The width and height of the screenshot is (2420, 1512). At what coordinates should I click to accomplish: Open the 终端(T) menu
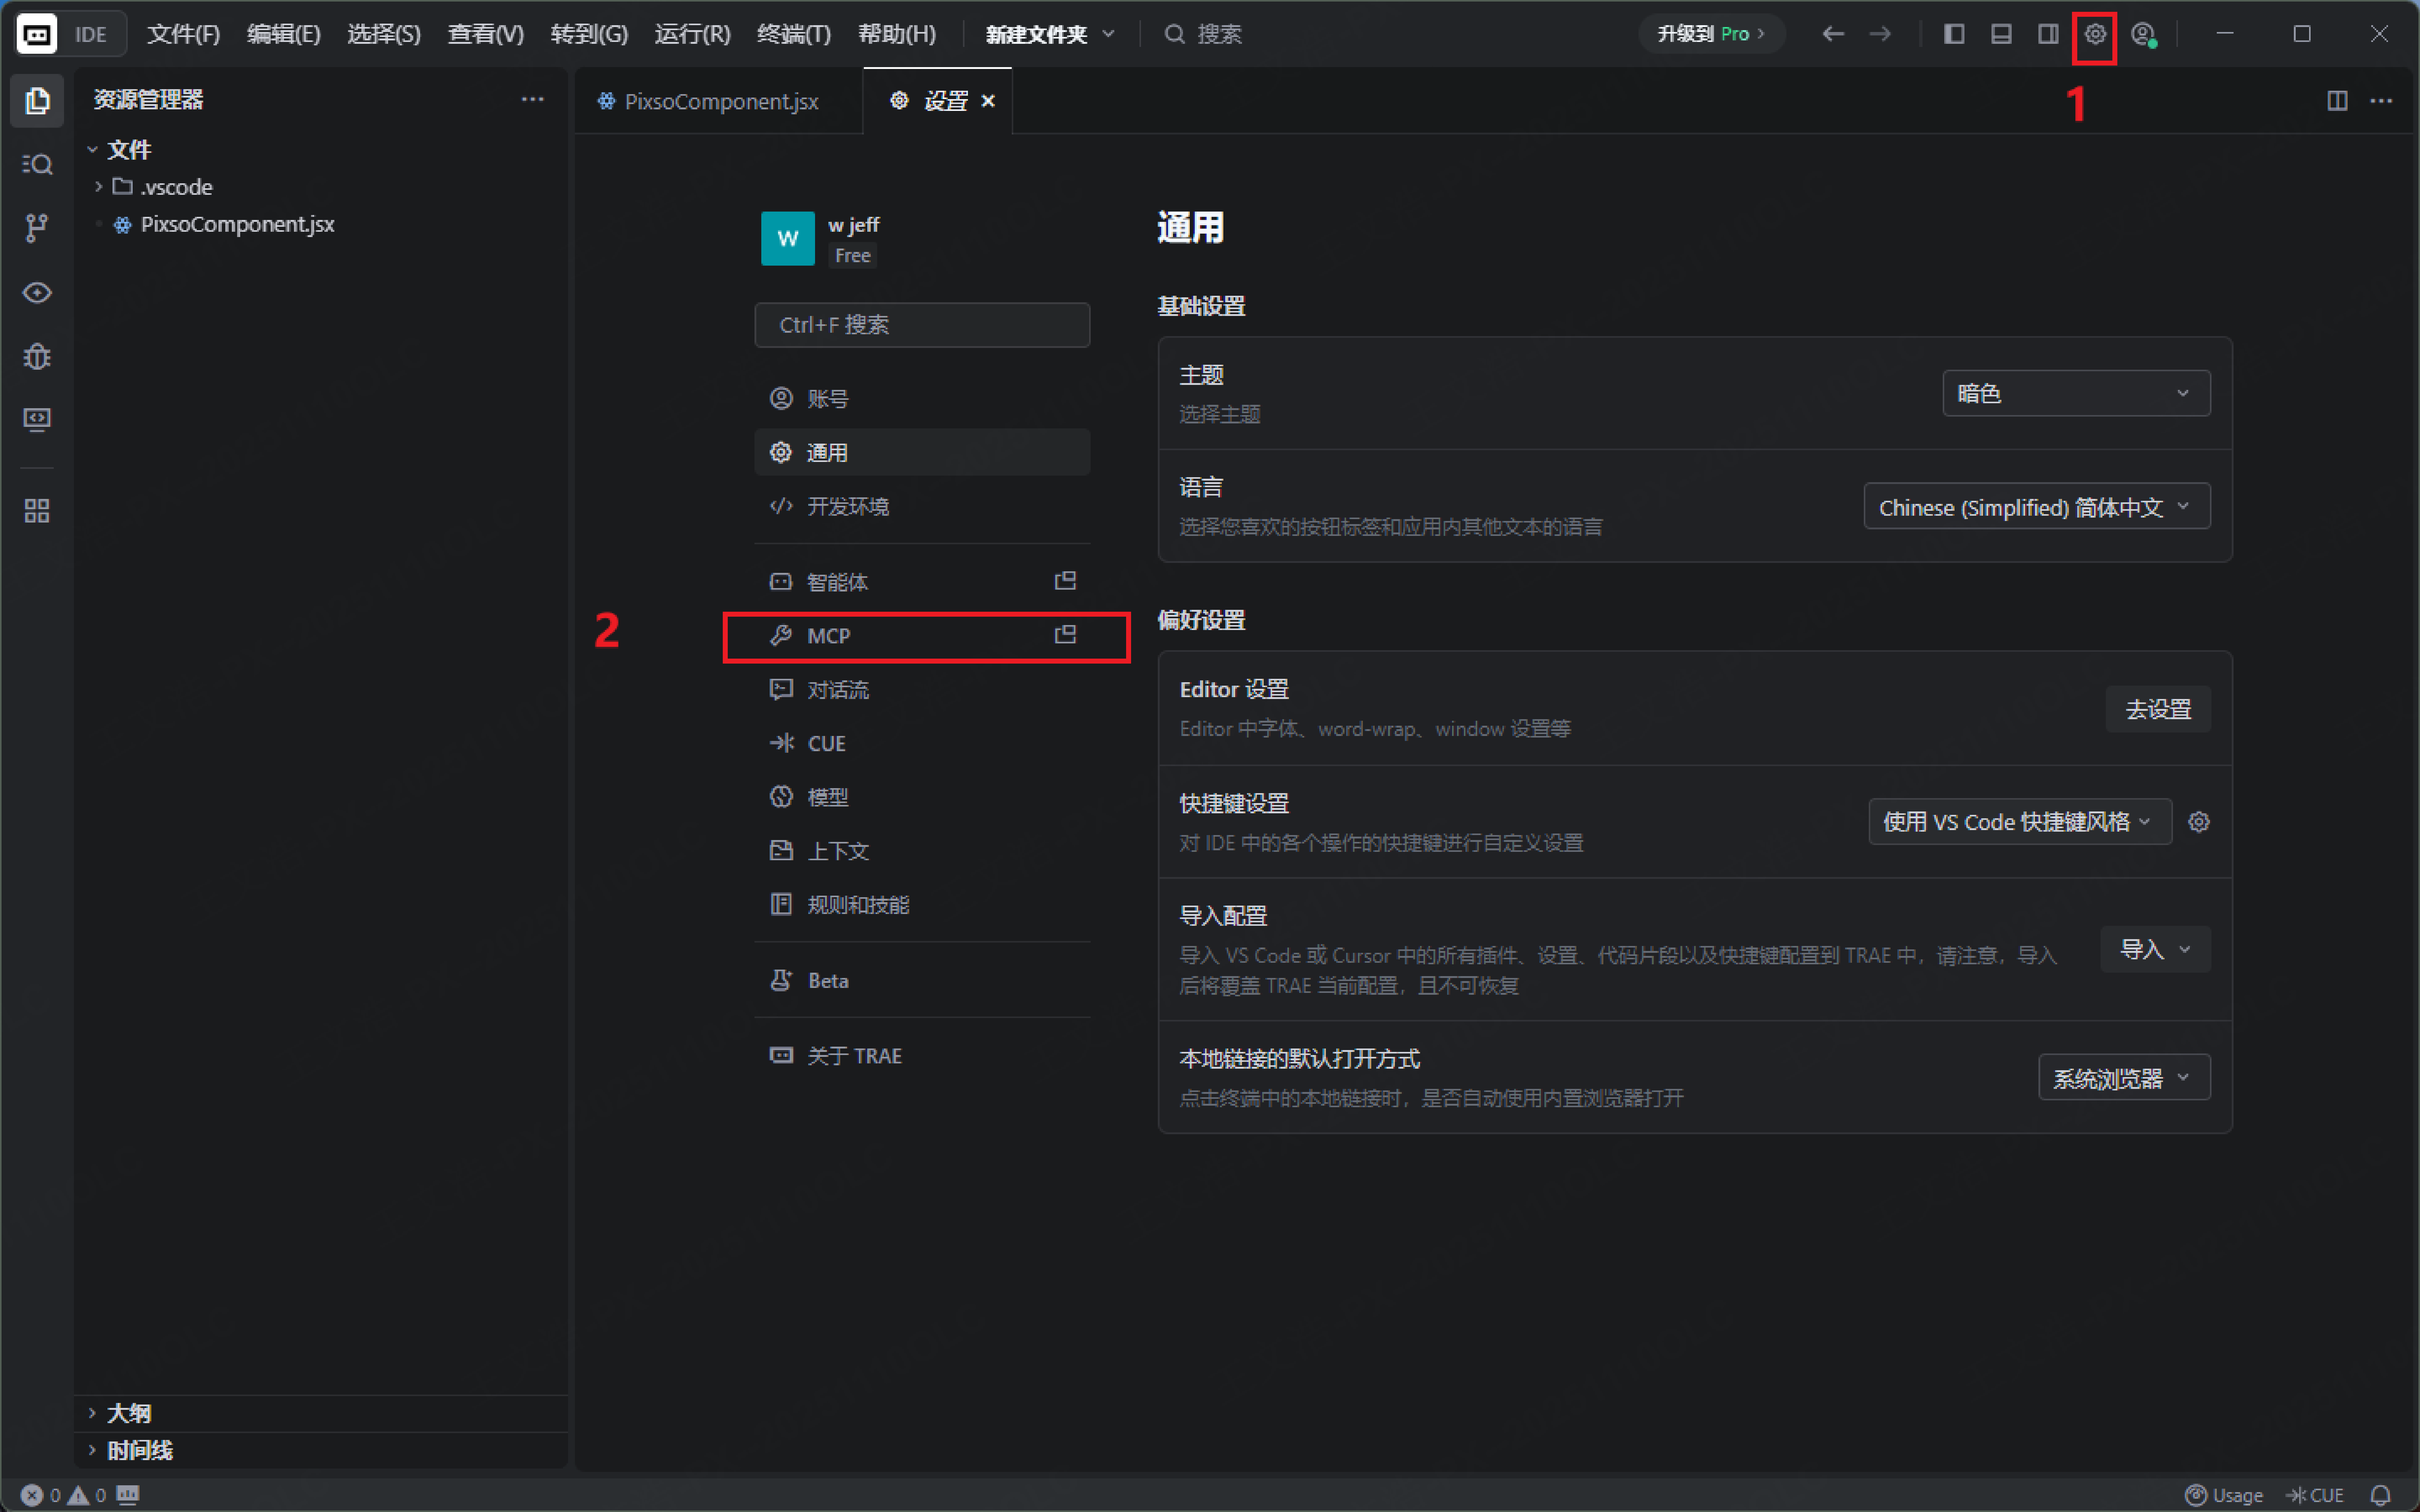793,33
